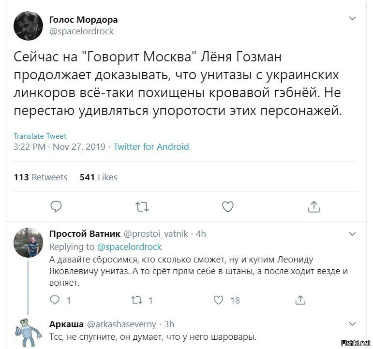Share the main tweet via share icon

[x=314, y=206]
